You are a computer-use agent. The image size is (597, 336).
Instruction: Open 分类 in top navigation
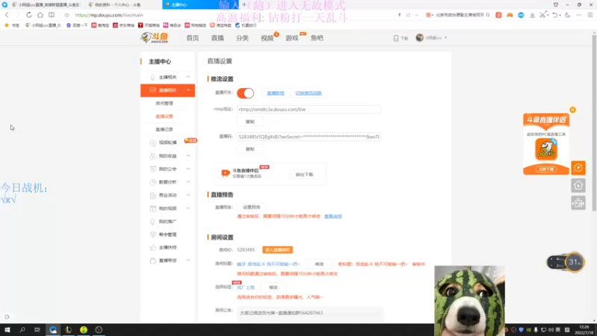[242, 38]
